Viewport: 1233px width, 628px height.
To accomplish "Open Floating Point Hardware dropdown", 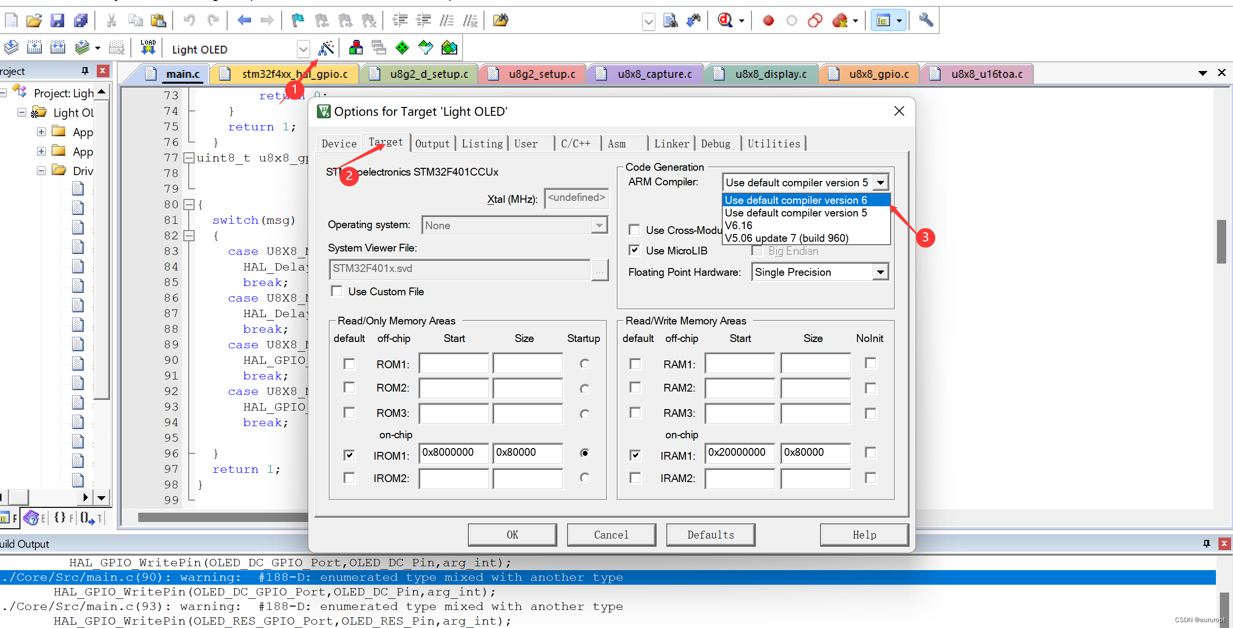I will pos(880,272).
